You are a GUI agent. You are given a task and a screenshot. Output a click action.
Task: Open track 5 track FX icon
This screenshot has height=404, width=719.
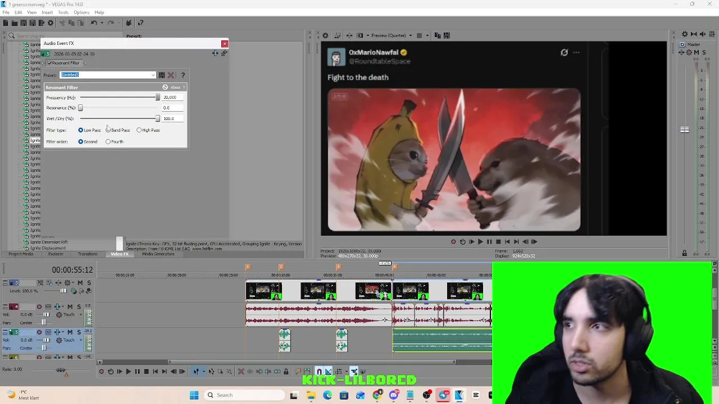58,332
